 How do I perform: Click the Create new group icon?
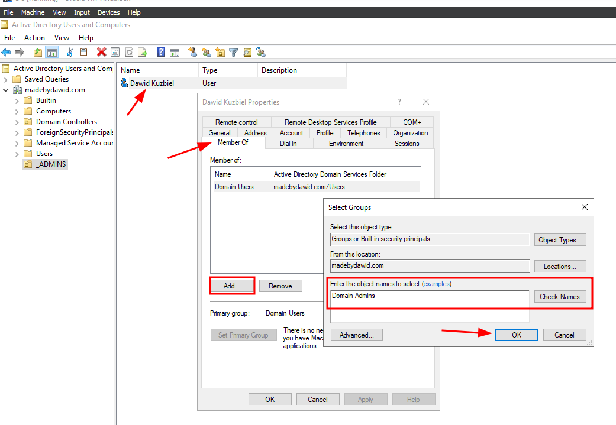pyautogui.click(x=207, y=52)
